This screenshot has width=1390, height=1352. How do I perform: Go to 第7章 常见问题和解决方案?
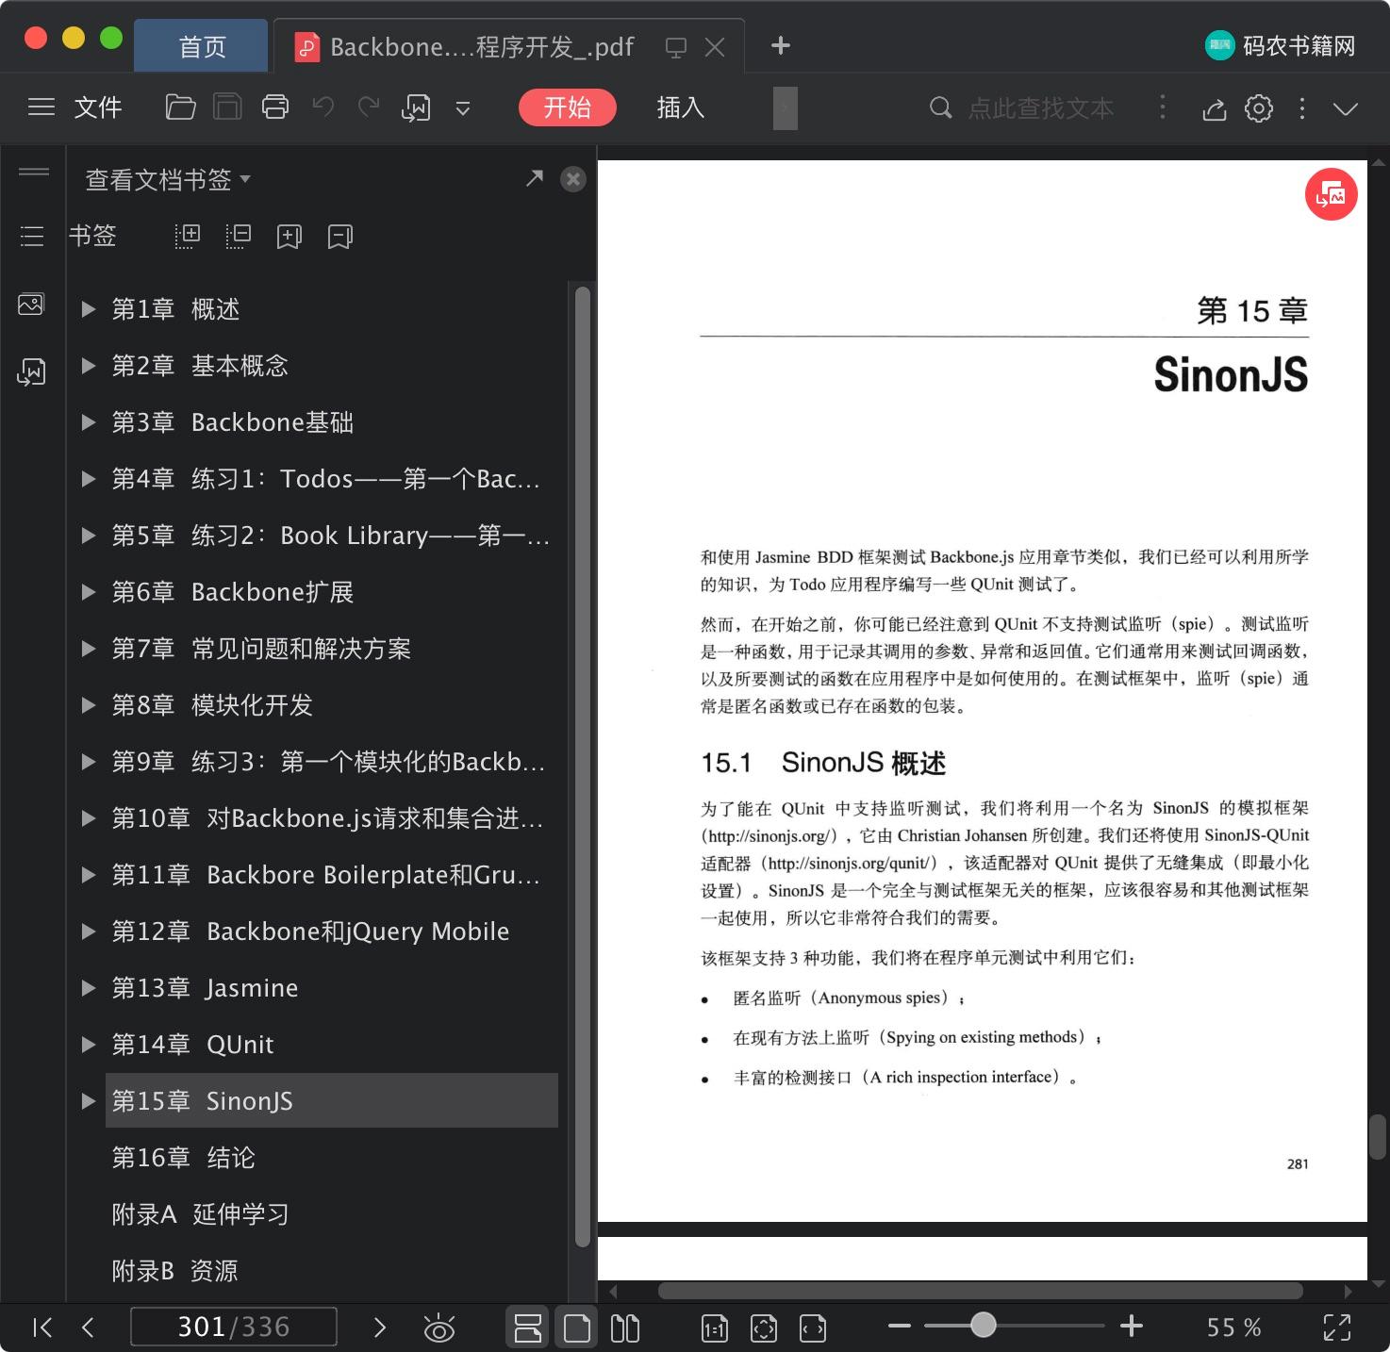tap(261, 649)
